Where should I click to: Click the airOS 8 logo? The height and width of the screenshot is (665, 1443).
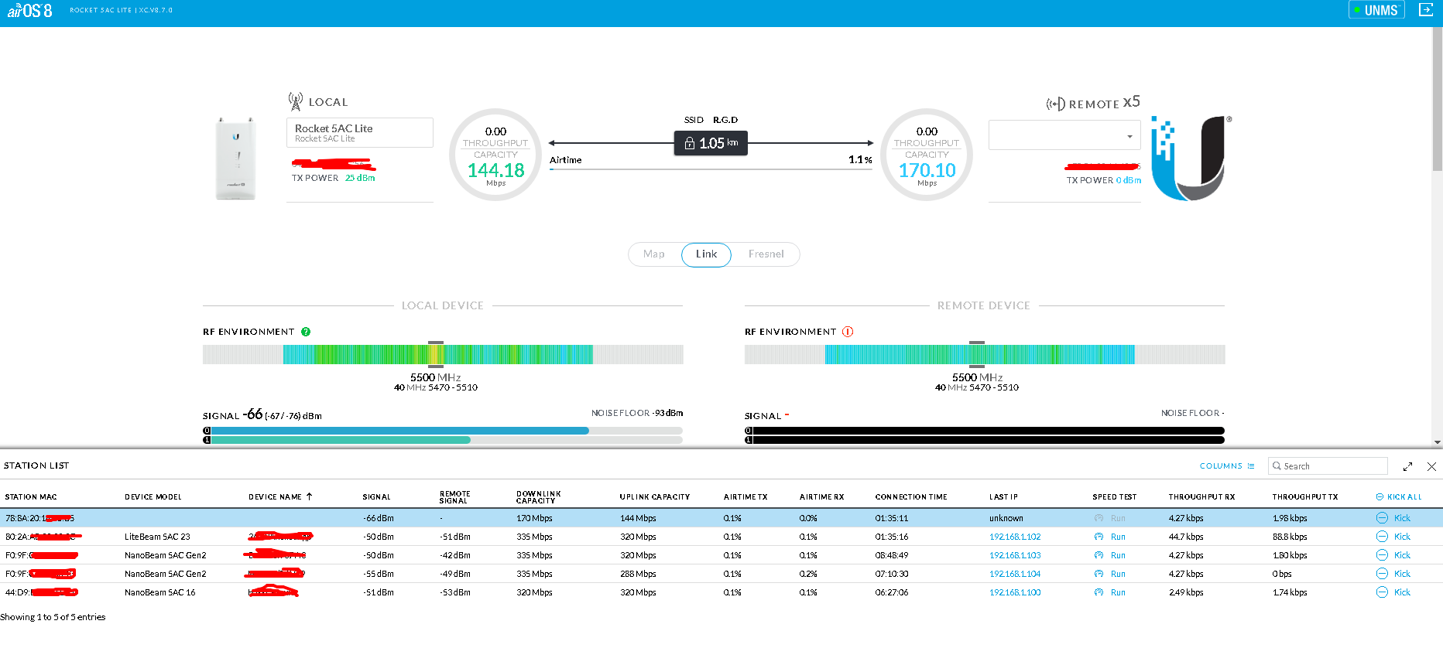(x=29, y=10)
